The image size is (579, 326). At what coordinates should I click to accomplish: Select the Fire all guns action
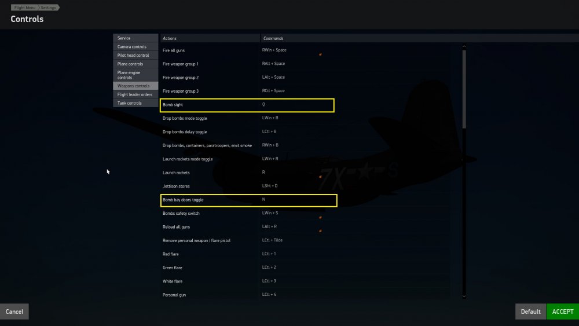(174, 50)
